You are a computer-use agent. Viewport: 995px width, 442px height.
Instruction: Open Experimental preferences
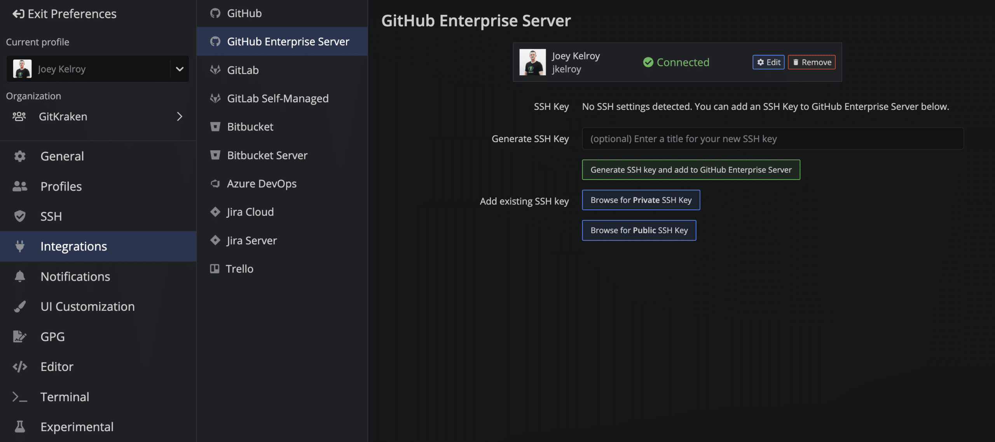[x=98, y=427]
